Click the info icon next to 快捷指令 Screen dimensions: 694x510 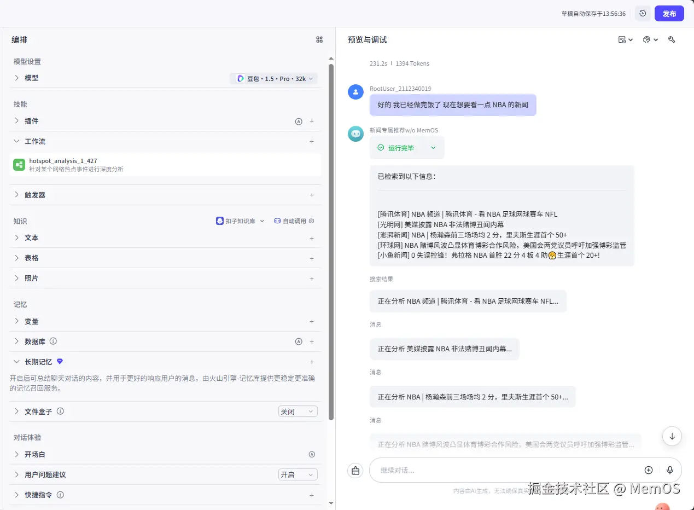(x=60, y=495)
